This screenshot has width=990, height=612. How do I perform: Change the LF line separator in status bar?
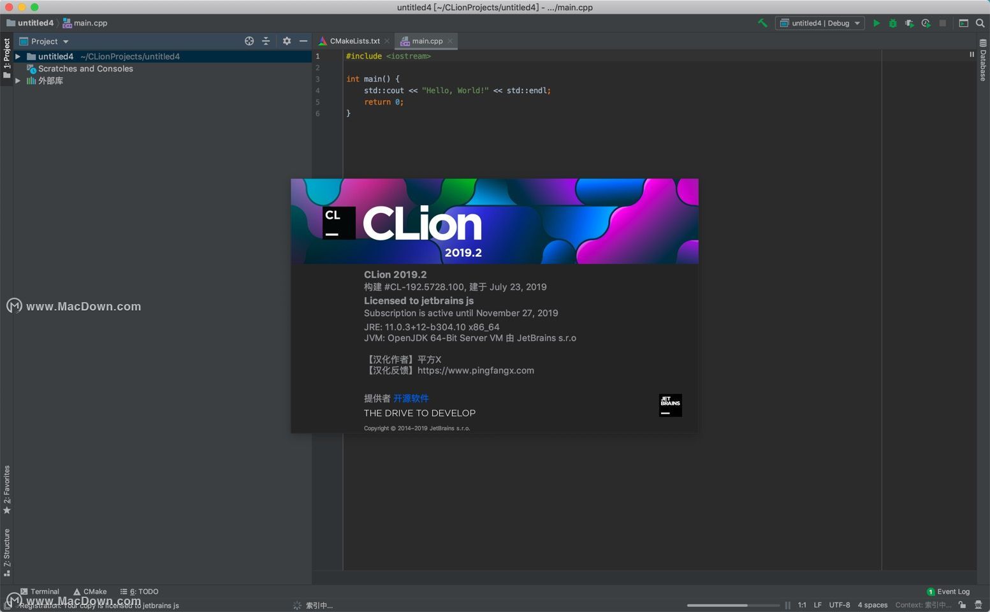tap(817, 605)
